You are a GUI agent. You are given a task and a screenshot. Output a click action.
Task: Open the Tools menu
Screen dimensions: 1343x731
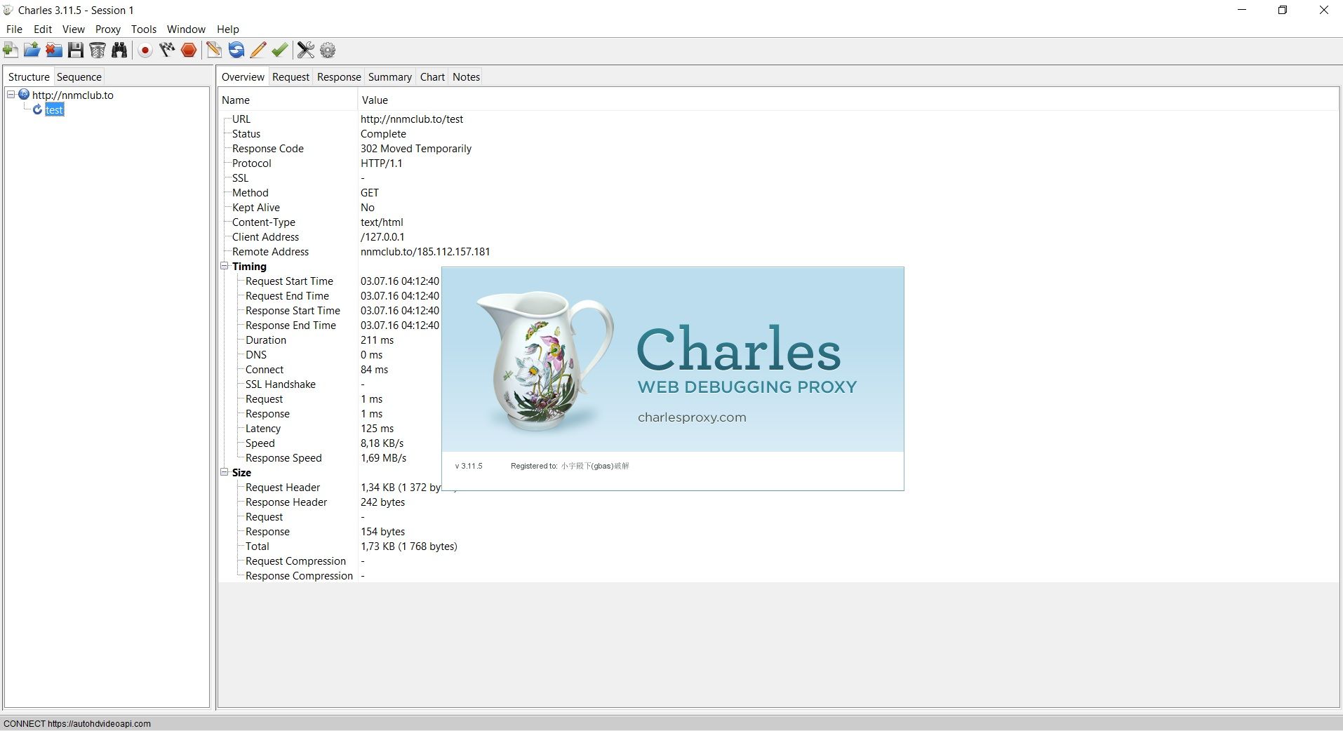tap(144, 29)
